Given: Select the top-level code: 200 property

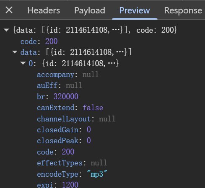Looking at the screenshot, I should coord(39,41).
